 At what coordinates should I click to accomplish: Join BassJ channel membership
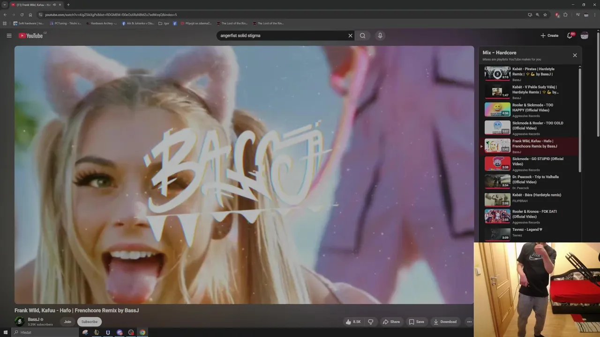pos(67,322)
